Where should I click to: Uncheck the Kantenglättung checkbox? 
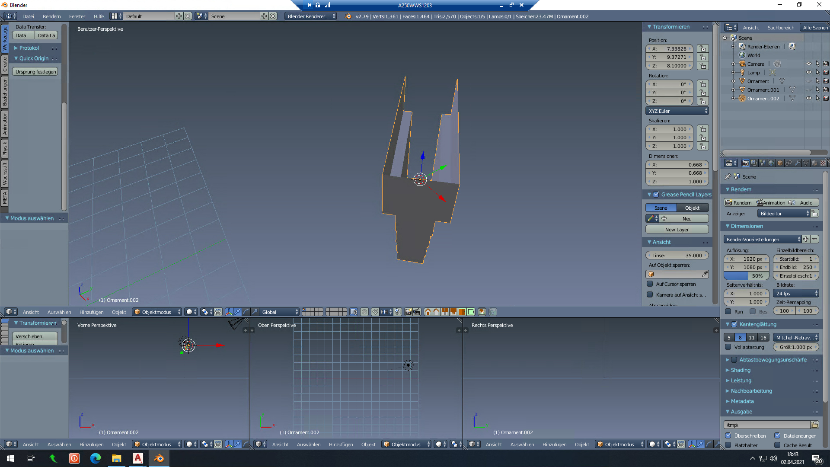click(x=734, y=324)
